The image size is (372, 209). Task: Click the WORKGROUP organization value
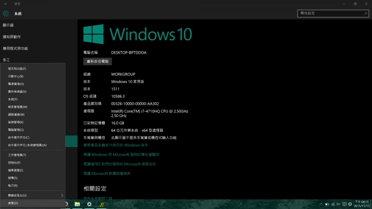[123, 74]
